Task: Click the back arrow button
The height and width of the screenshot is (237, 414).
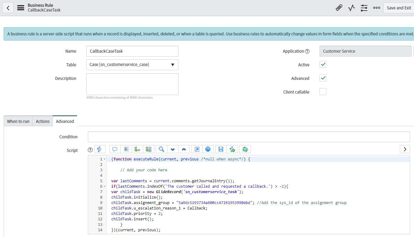Action: [8, 8]
